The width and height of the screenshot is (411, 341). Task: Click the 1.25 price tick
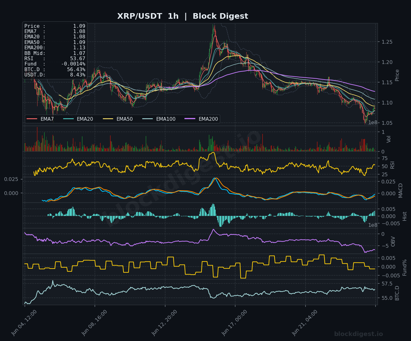pyautogui.click(x=387, y=42)
